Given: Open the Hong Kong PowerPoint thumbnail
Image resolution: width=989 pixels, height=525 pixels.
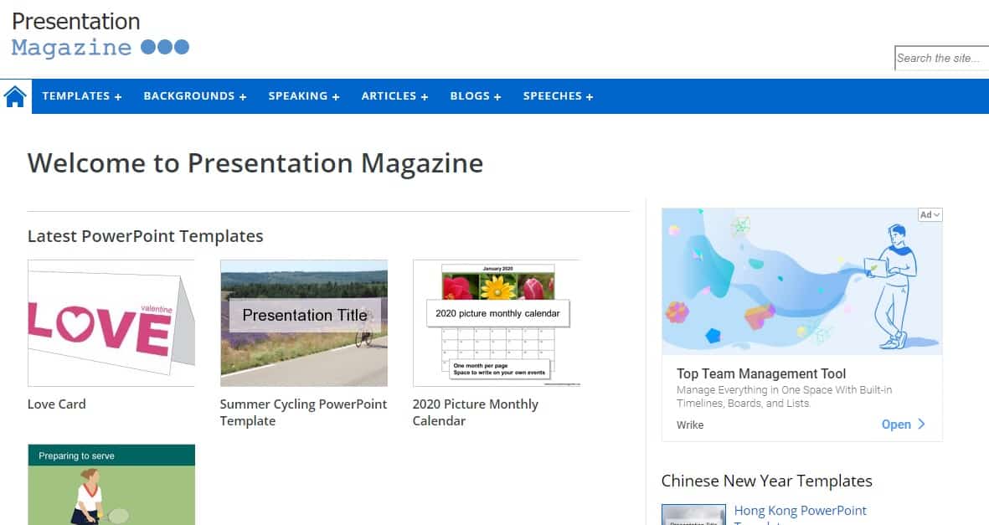Looking at the screenshot, I should pos(694,515).
